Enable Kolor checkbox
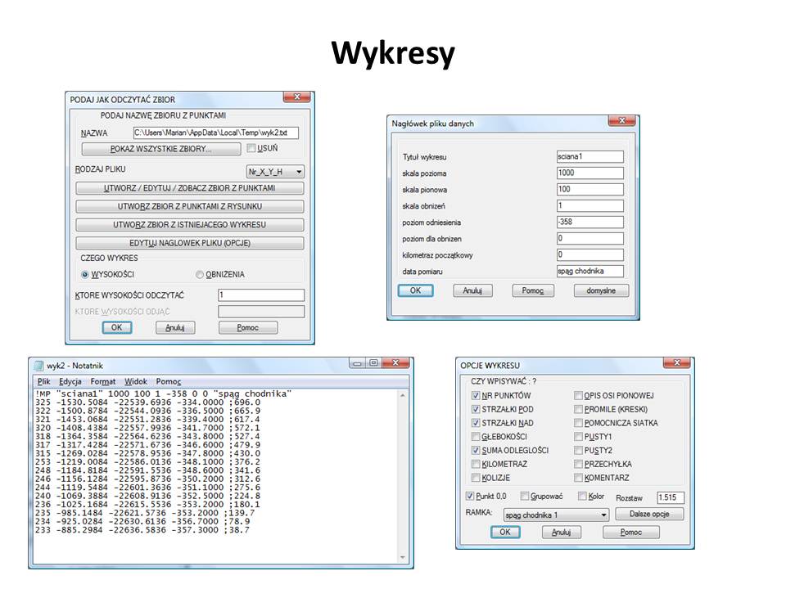The image size is (786, 589). pos(582,496)
